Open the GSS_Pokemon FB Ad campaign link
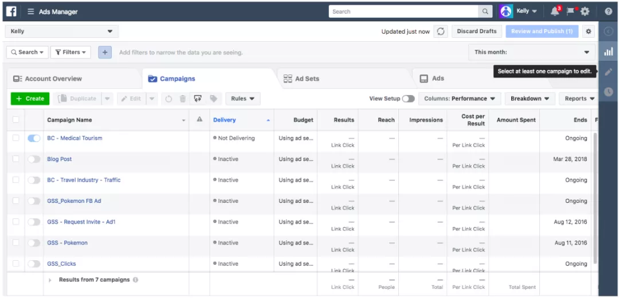The height and width of the screenshot is (298, 619). (74, 201)
